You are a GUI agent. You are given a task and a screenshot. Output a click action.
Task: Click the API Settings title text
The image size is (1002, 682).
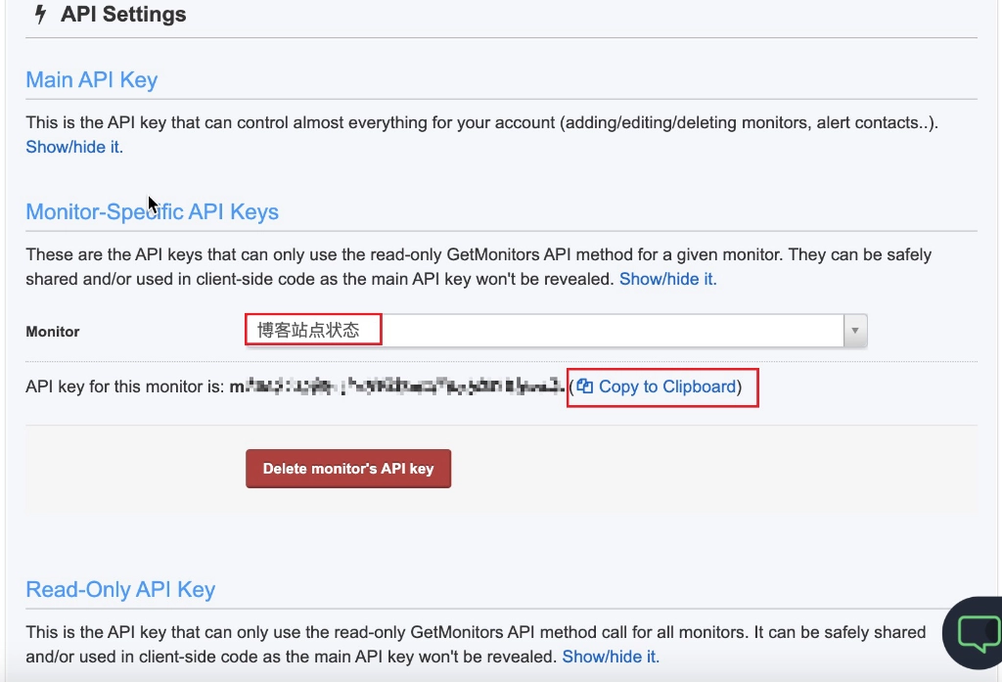click(x=123, y=15)
